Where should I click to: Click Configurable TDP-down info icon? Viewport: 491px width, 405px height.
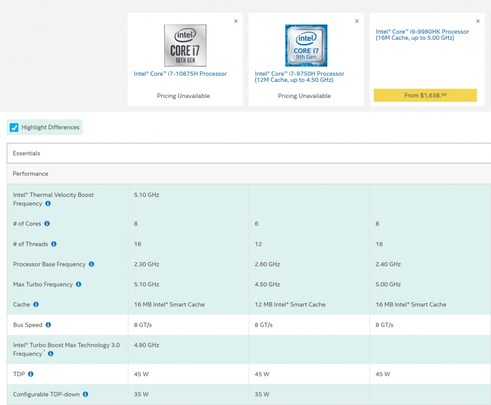point(85,394)
